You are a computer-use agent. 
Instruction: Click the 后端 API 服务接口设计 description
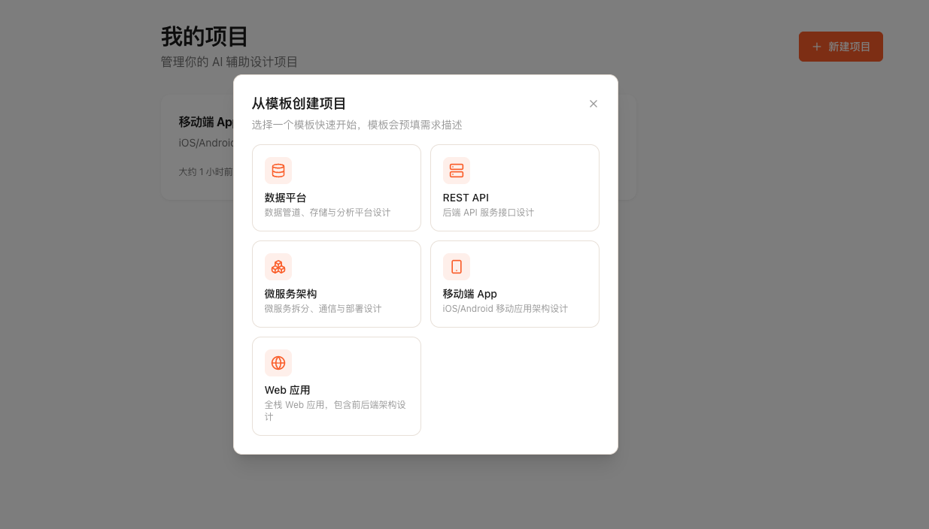(488, 213)
